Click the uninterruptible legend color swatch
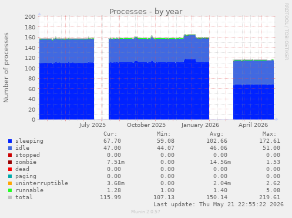 point(10,183)
